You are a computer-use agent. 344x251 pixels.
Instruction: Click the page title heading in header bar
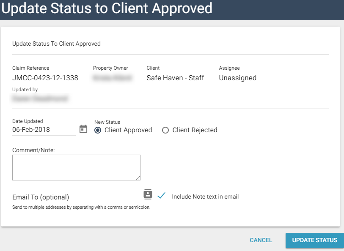pyautogui.click(x=107, y=8)
